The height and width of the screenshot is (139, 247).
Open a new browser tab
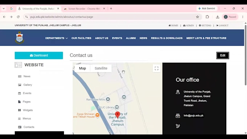tap(111, 9)
